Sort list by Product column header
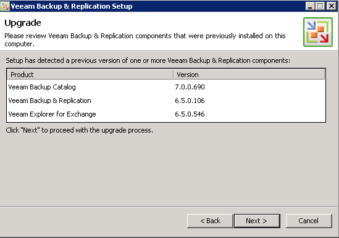 (90, 75)
